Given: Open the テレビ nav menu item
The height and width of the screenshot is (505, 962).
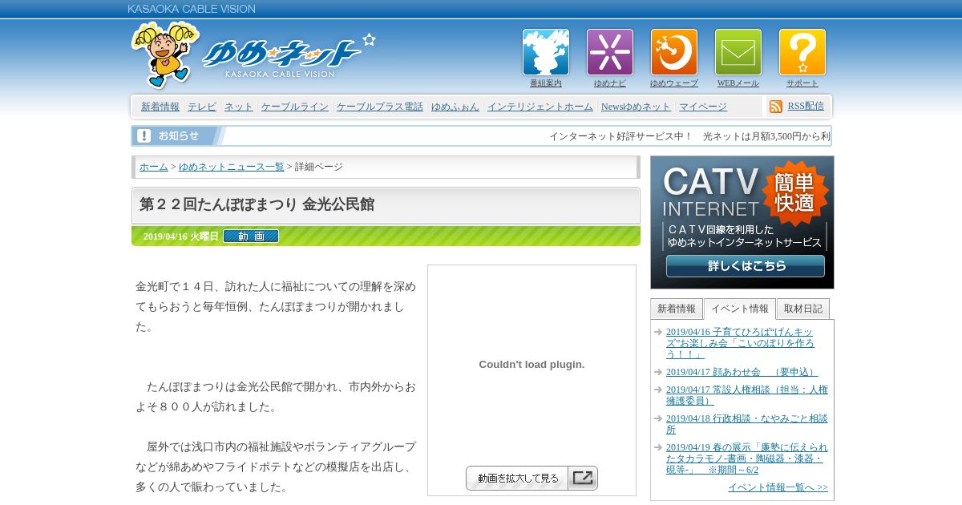Looking at the screenshot, I should [202, 107].
